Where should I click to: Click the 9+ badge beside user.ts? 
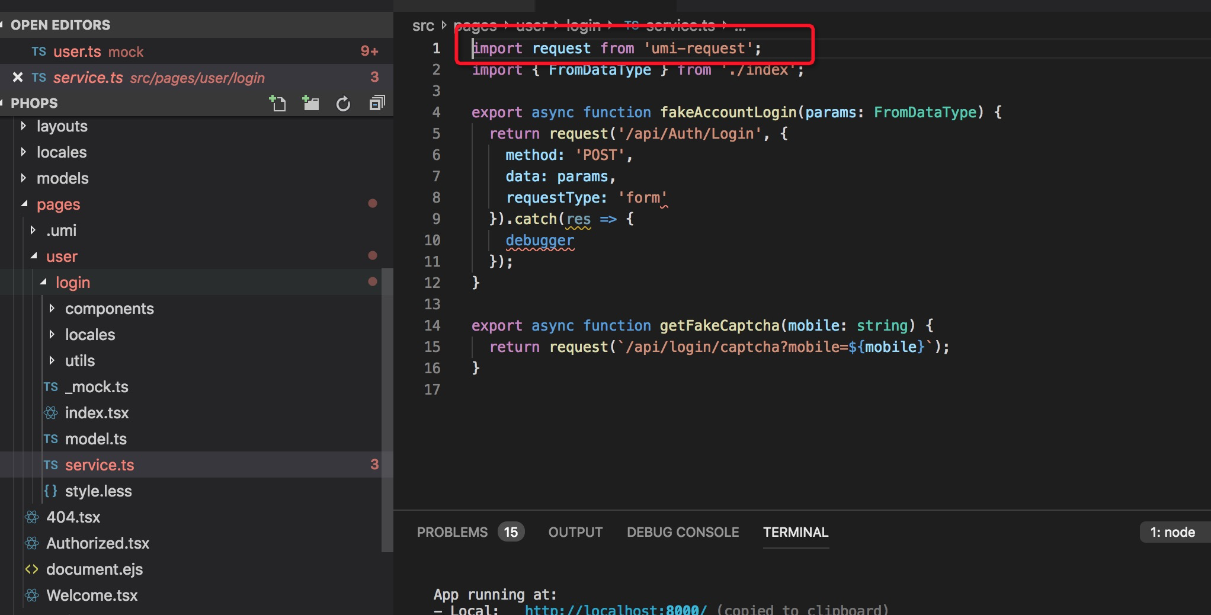tap(369, 52)
